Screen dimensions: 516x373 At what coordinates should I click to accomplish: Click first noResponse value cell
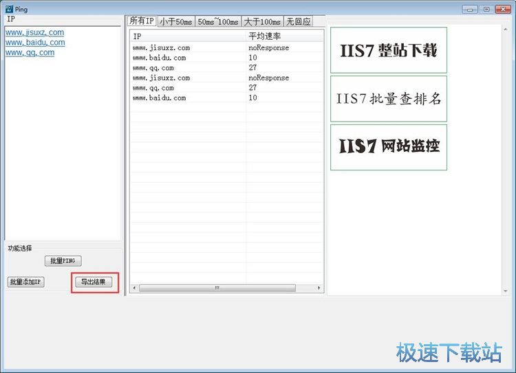click(268, 47)
